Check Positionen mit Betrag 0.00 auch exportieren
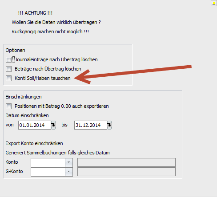This screenshot has height=197, width=217. pyautogui.click(x=8, y=106)
